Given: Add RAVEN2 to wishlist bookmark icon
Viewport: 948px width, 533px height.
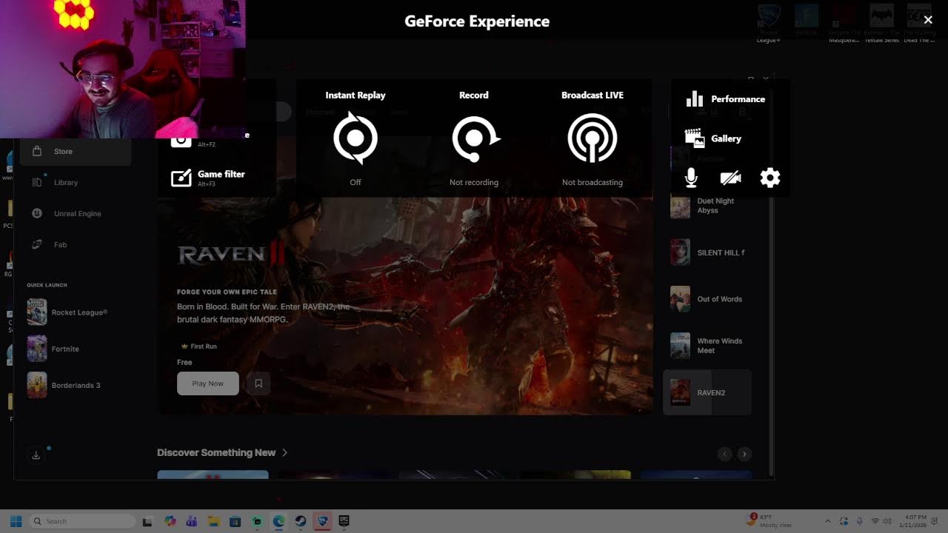Looking at the screenshot, I should (258, 383).
